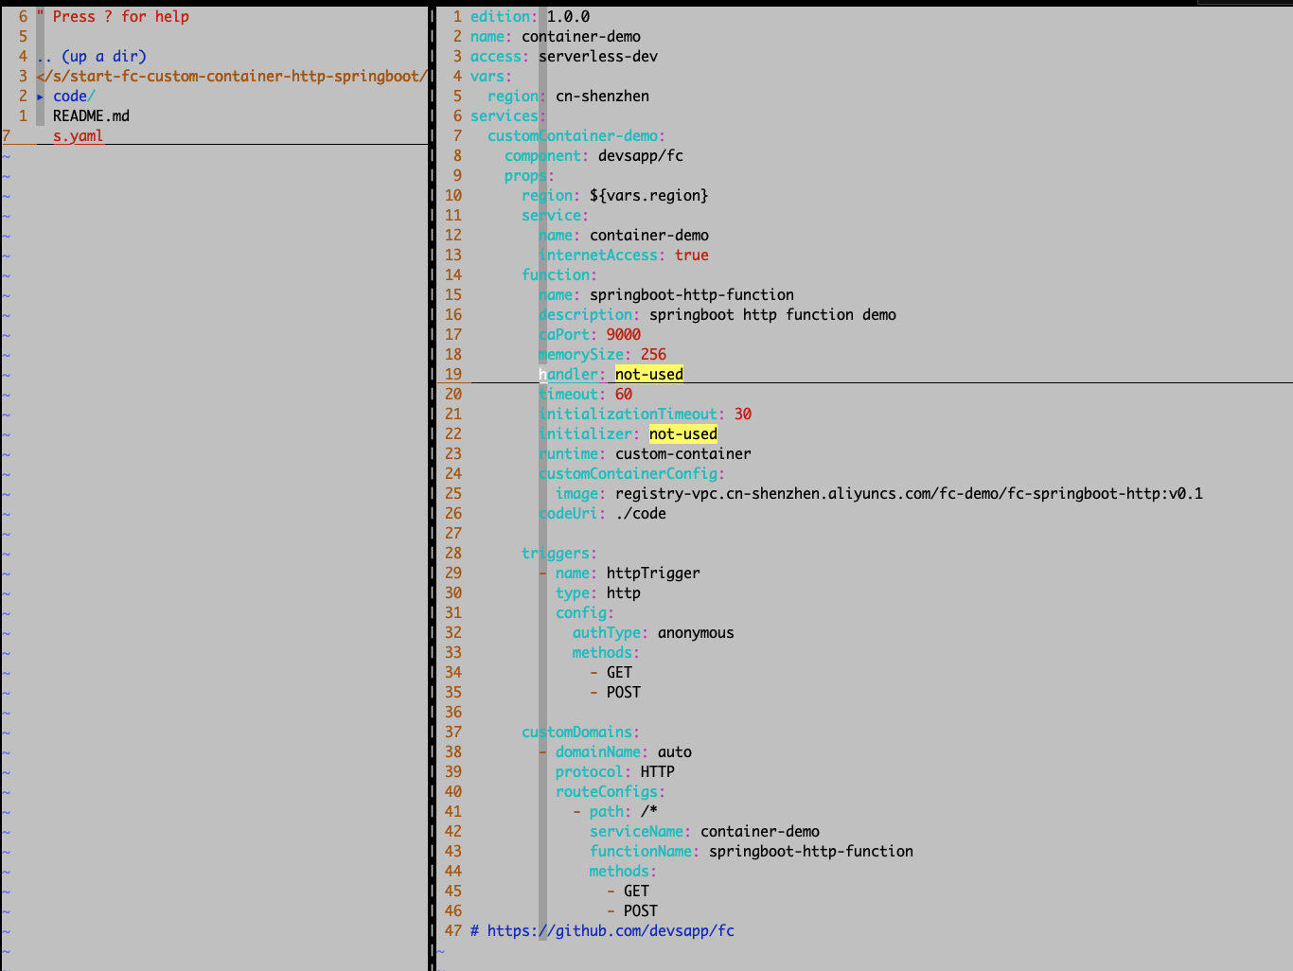Open the github.com/devsapp/fc link
The image size is (1293, 971).
coord(610,930)
